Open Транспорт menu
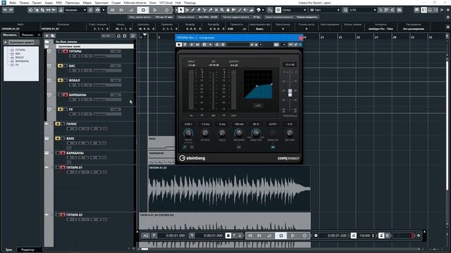451x253 pixels. (x=101, y=3)
